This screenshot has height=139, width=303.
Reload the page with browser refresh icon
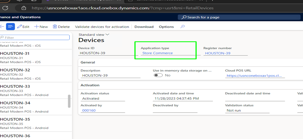point(5,8)
